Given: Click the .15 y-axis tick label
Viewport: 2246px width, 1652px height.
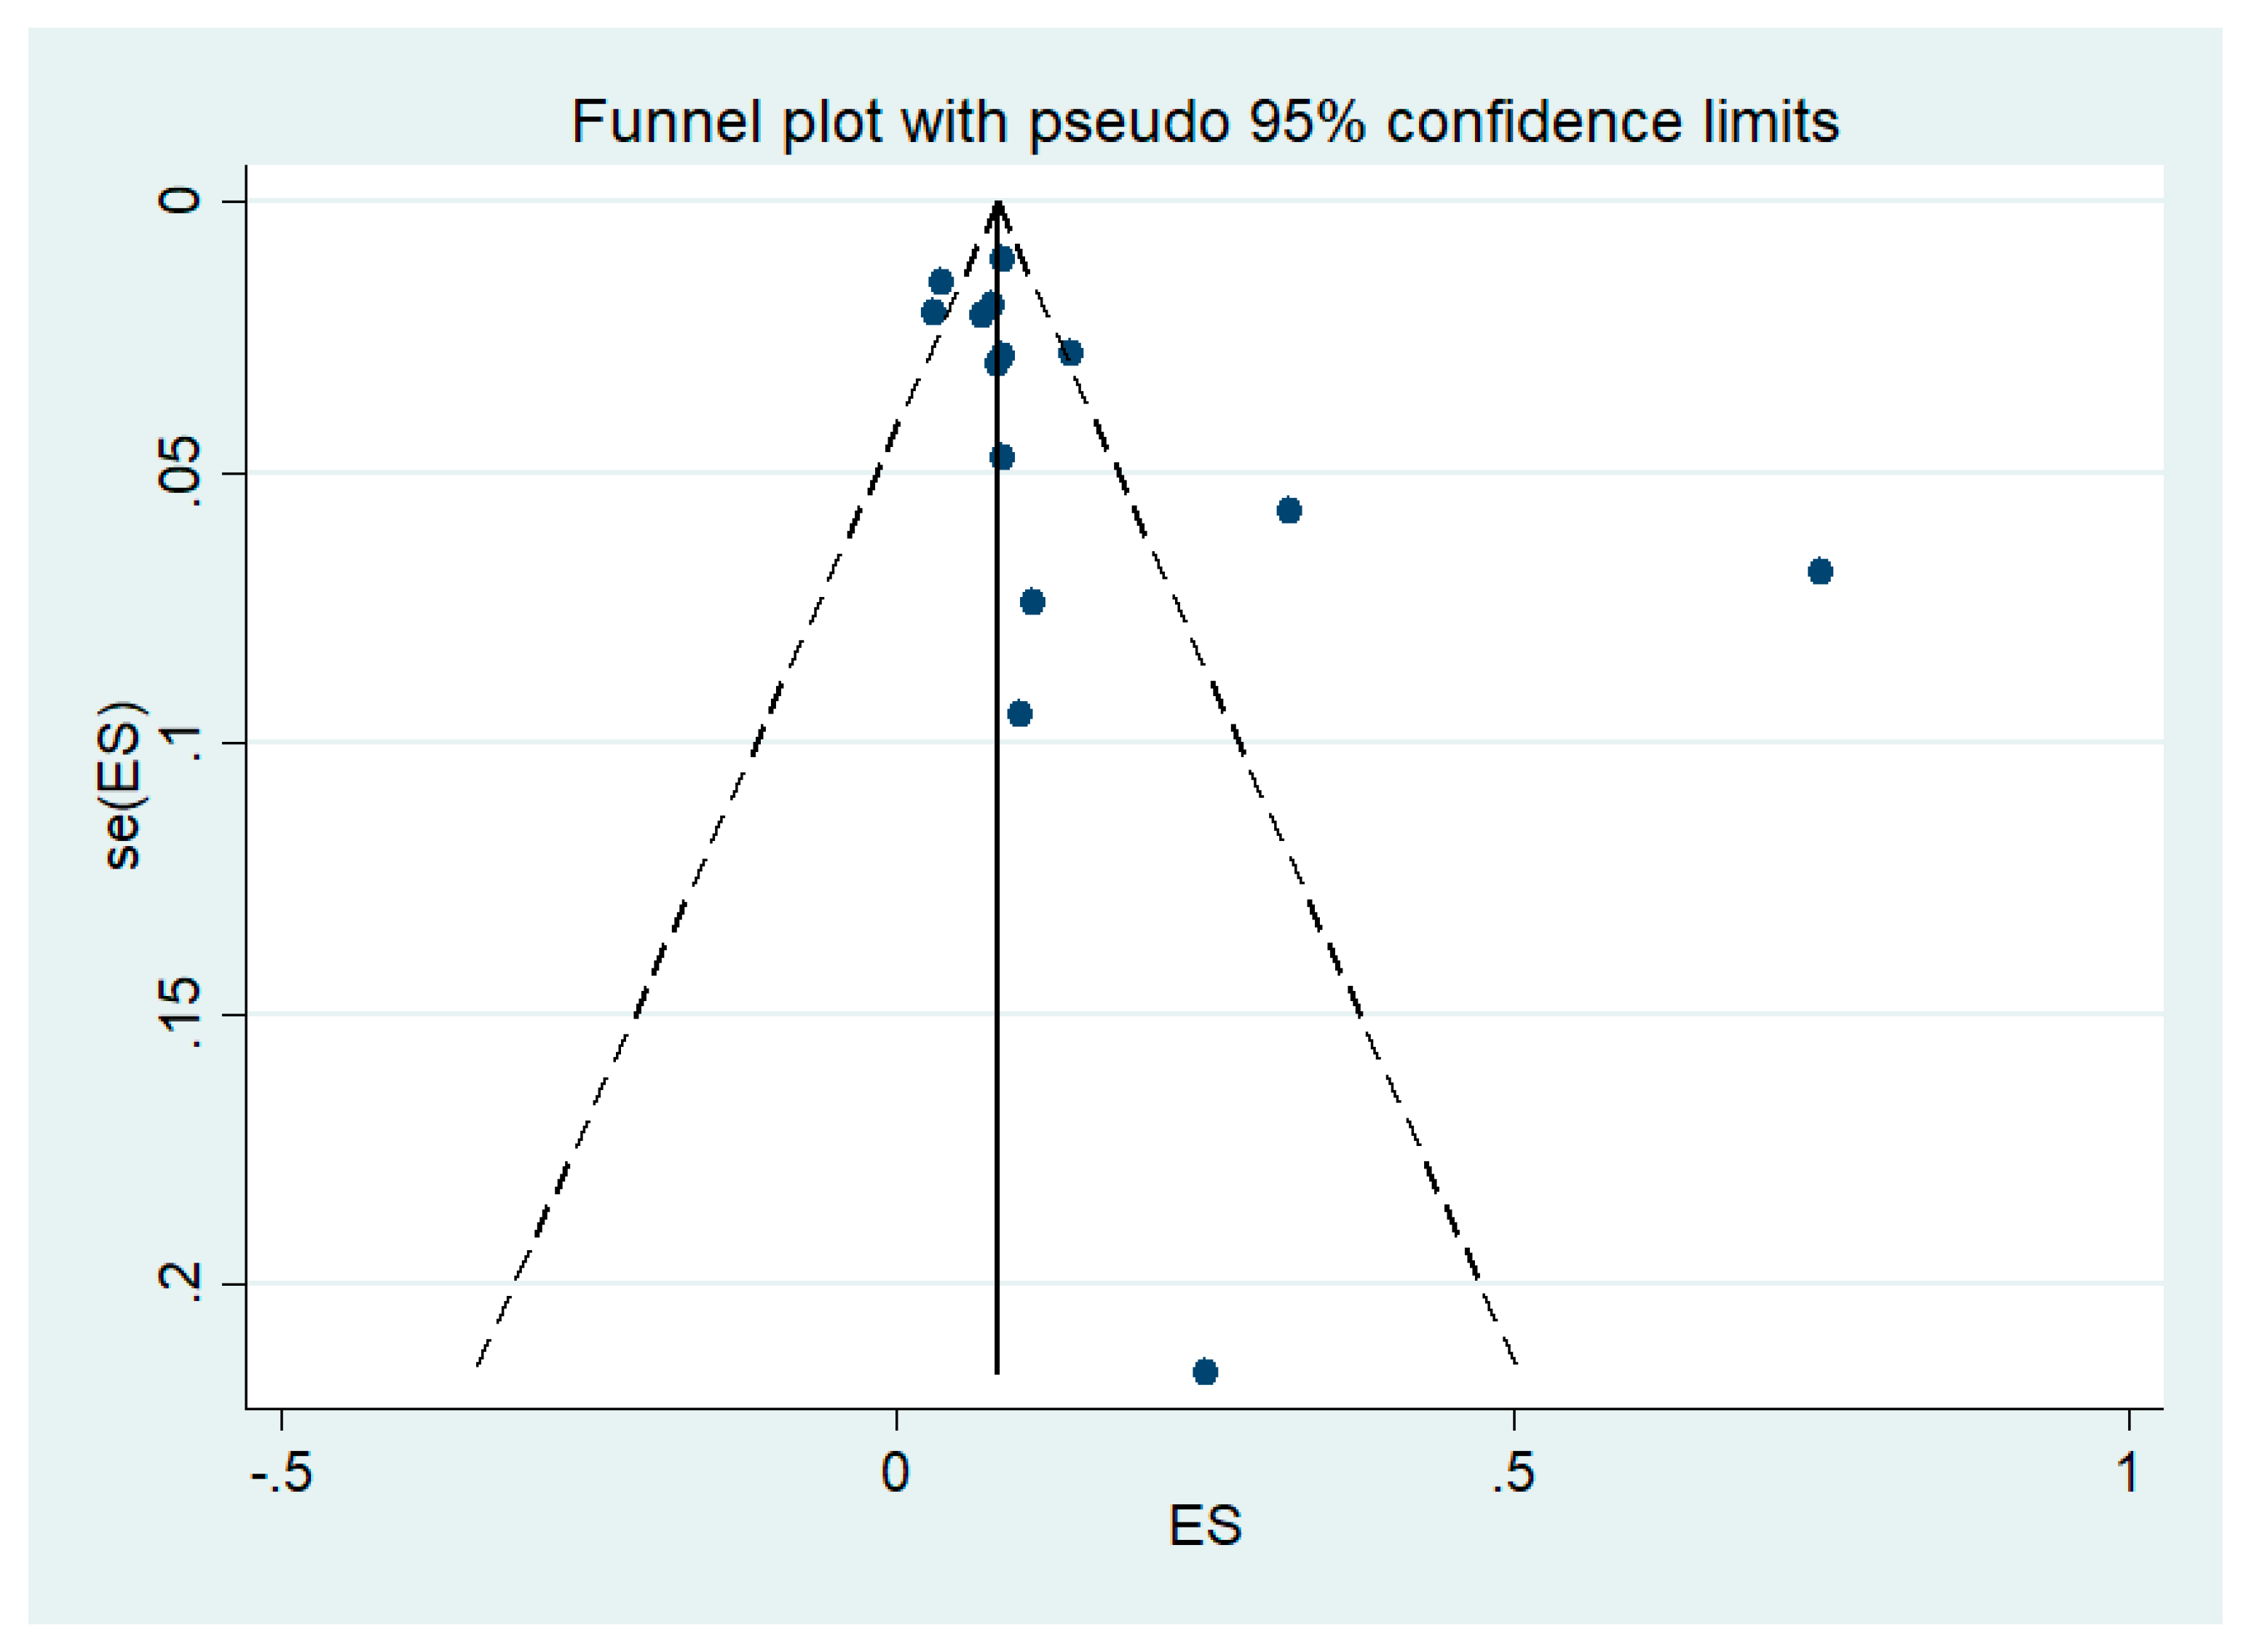Looking at the screenshot, I should pyautogui.click(x=180, y=1013).
